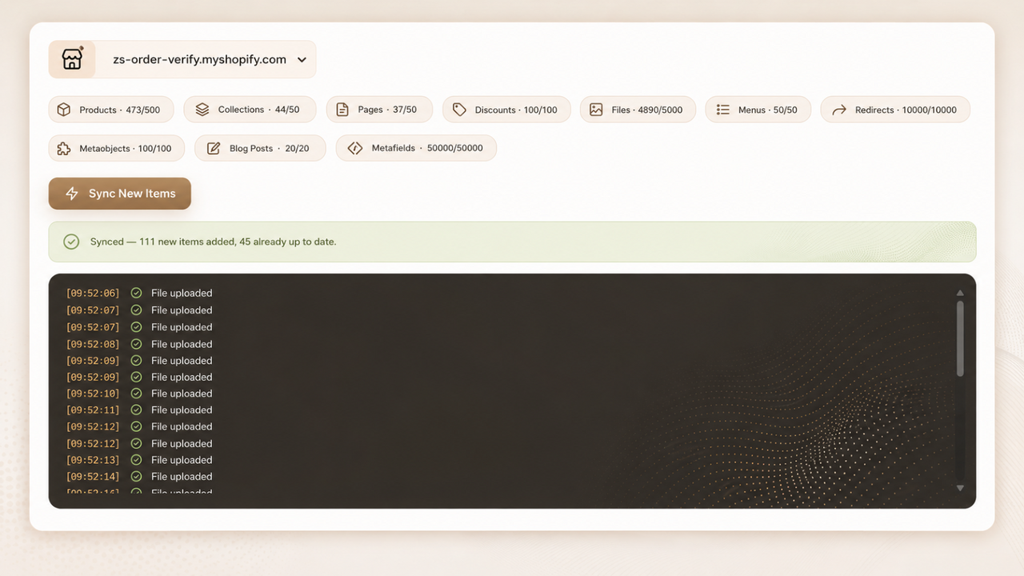The height and width of the screenshot is (576, 1024).
Task: Click the log panel scrollbar thumb
Action: coord(960,338)
